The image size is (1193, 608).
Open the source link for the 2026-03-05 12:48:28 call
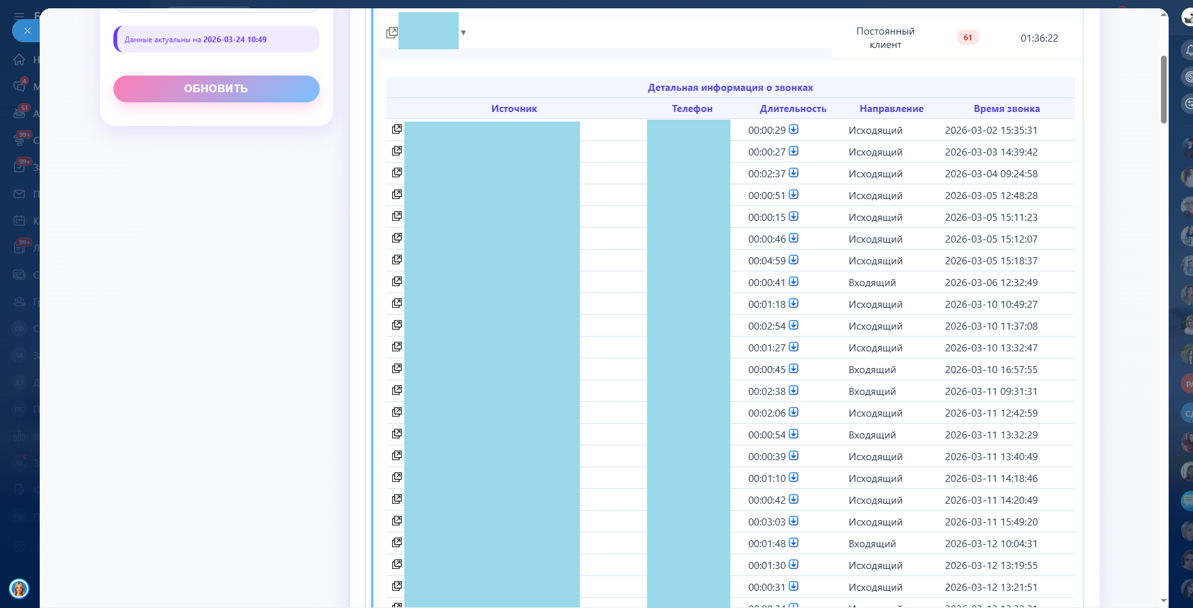(x=397, y=195)
